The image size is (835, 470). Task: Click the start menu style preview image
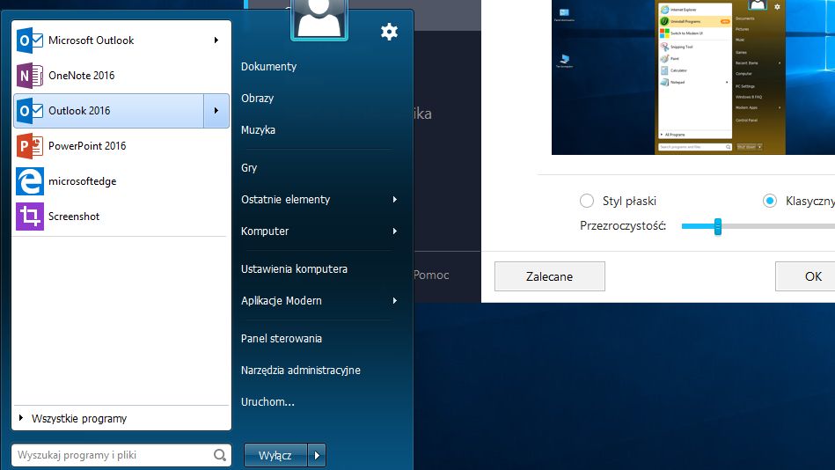pyautogui.click(x=693, y=77)
